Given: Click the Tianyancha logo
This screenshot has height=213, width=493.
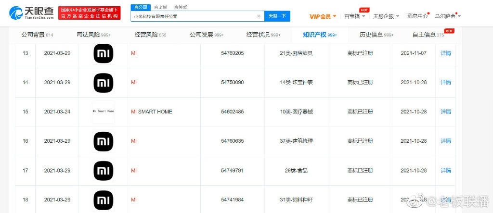Looking at the screenshot, I should tap(31, 13).
